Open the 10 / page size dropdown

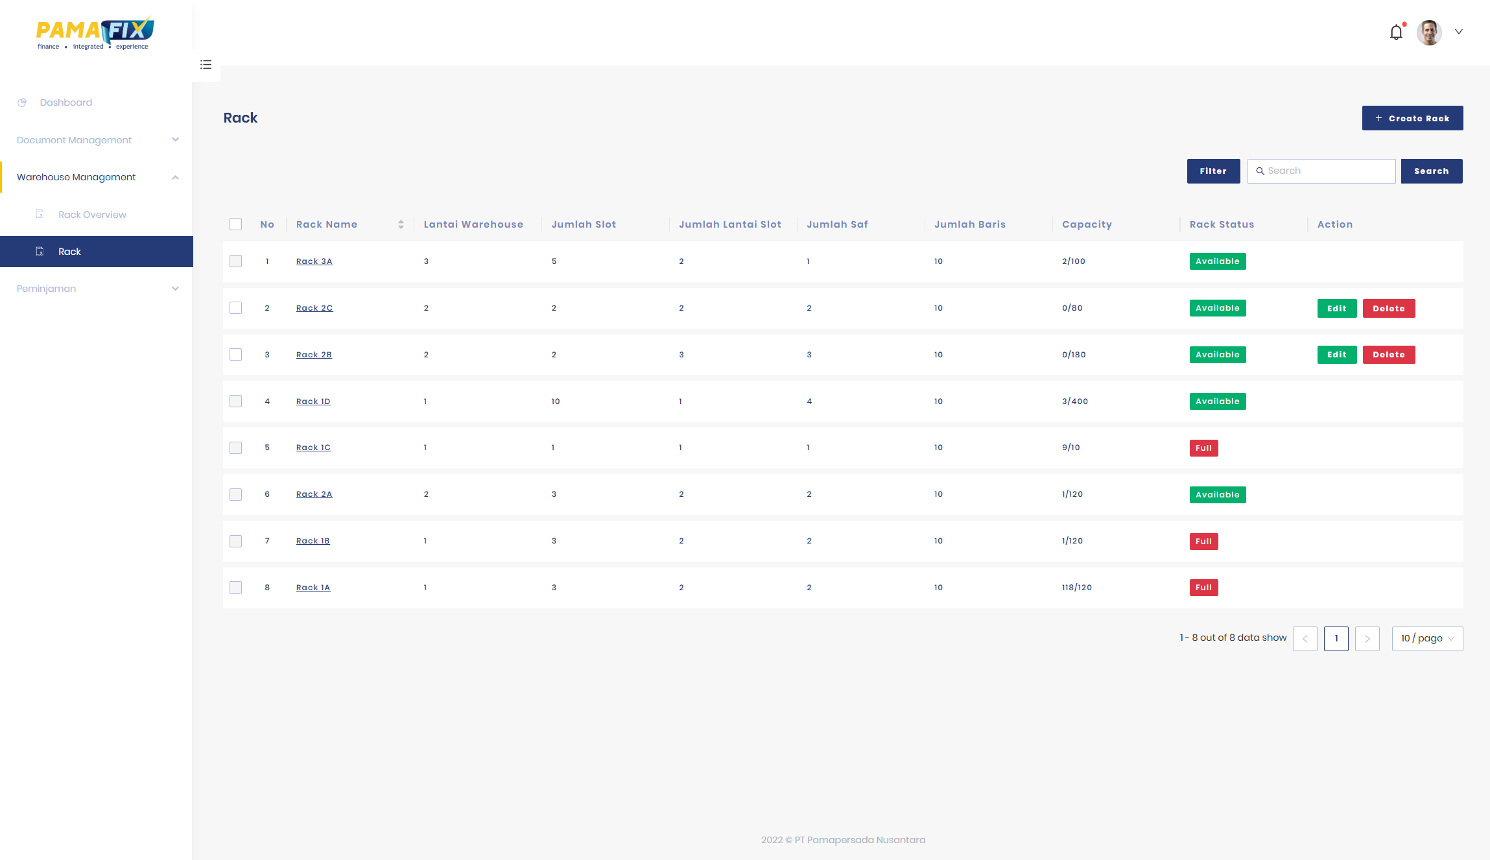coord(1427,639)
